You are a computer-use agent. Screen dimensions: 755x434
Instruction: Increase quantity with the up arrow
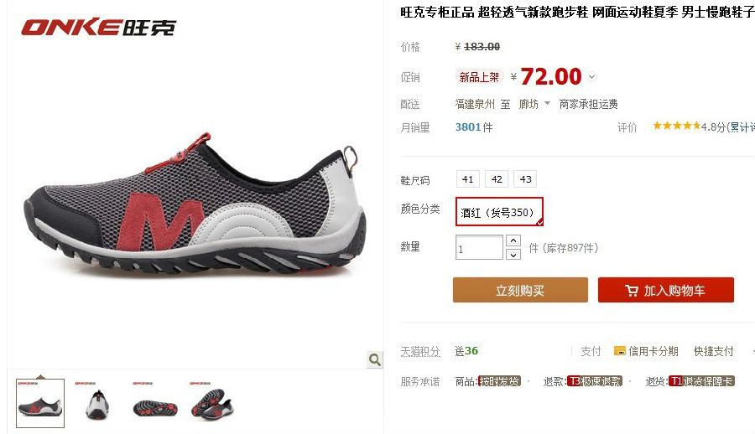513,240
